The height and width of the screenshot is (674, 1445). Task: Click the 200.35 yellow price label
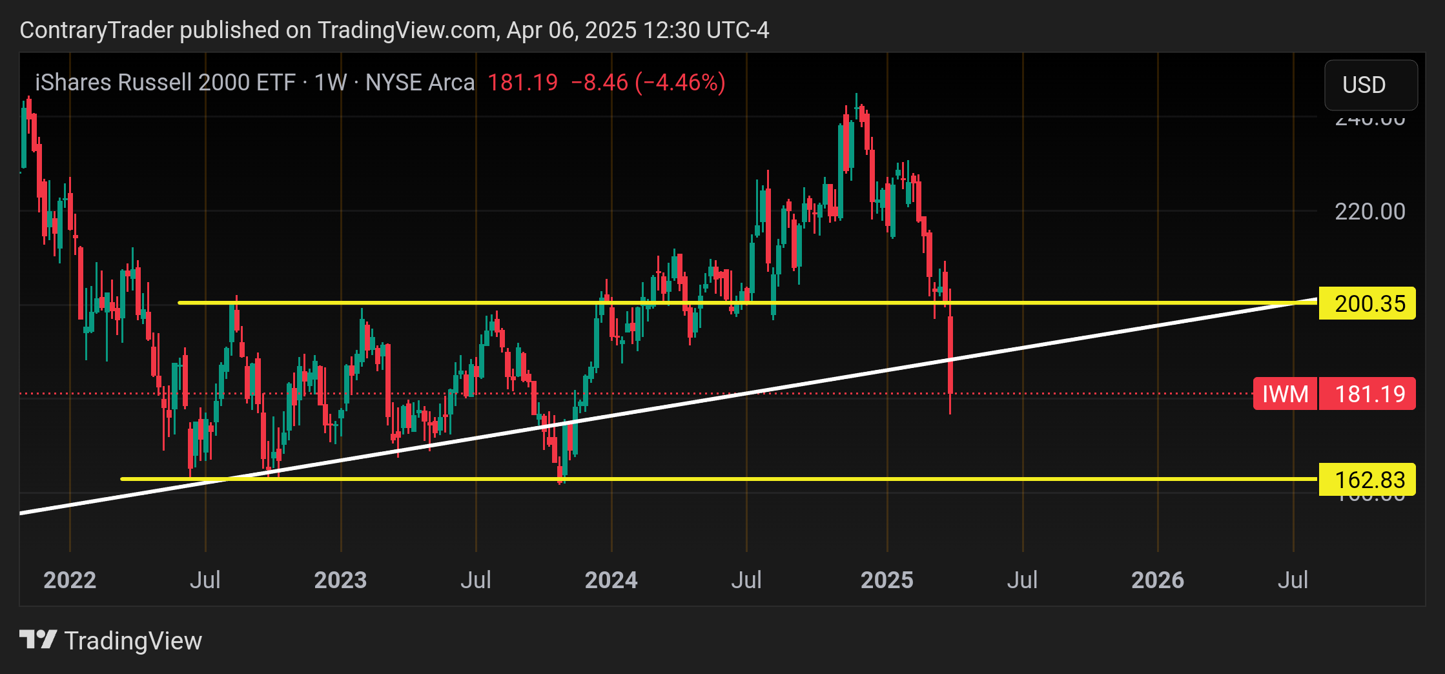point(1367,303)
